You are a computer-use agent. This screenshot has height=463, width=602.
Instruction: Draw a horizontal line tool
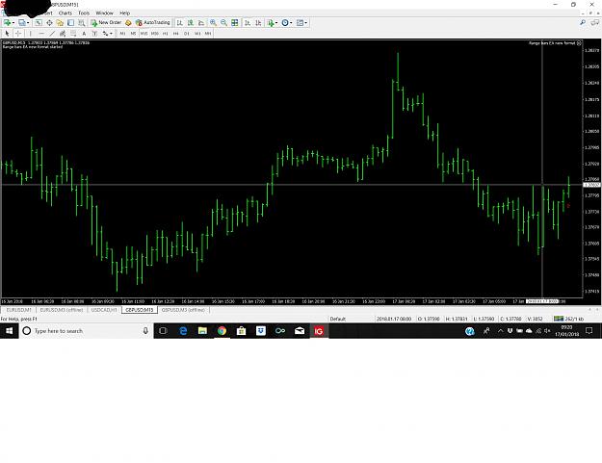[x=41, y=34]
